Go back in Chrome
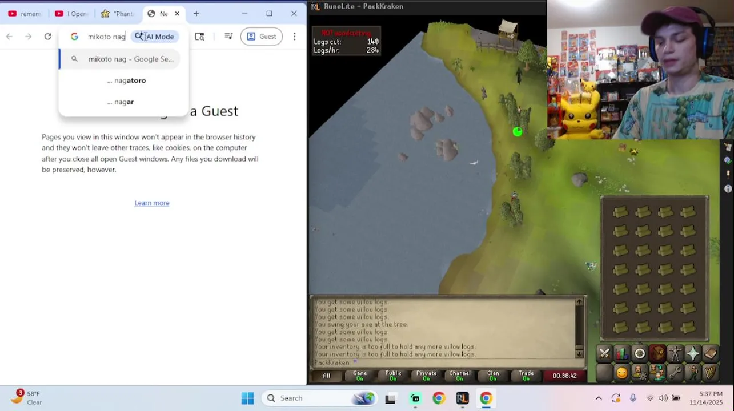This screenshot has width=734, height=411. click(9, 37)
